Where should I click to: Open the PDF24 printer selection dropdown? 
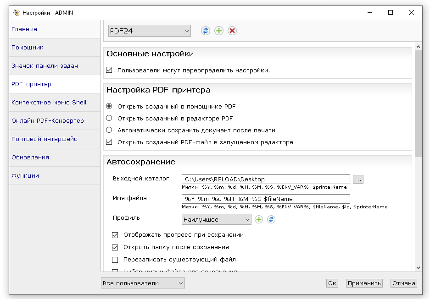click(150, 31)
